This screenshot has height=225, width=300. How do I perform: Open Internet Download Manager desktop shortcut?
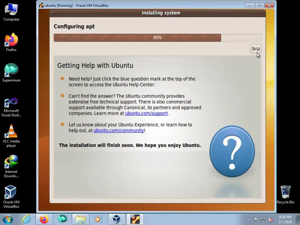coord(11,166)
